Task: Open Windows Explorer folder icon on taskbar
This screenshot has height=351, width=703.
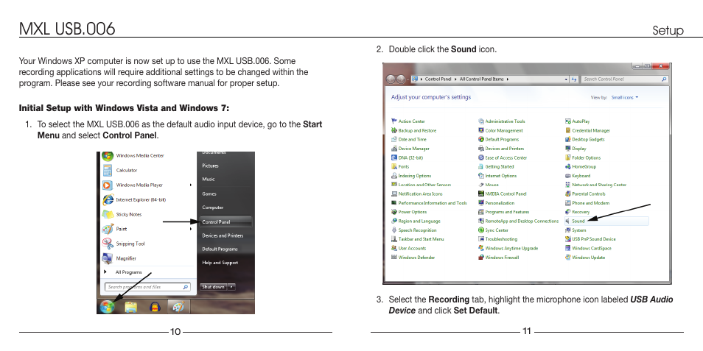Action: 131,307
